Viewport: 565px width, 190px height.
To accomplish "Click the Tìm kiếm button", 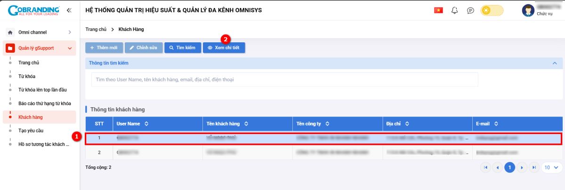I will click(182, 48).
